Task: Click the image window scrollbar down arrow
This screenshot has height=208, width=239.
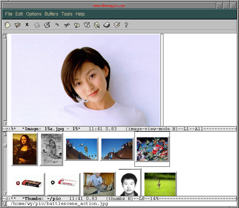Action: click(x=5, y=123)
